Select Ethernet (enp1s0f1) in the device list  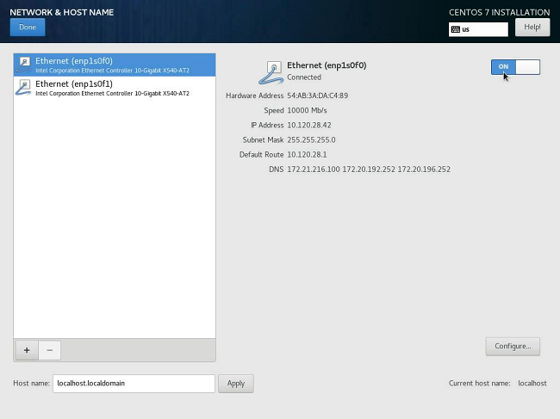tap(114, 88)
